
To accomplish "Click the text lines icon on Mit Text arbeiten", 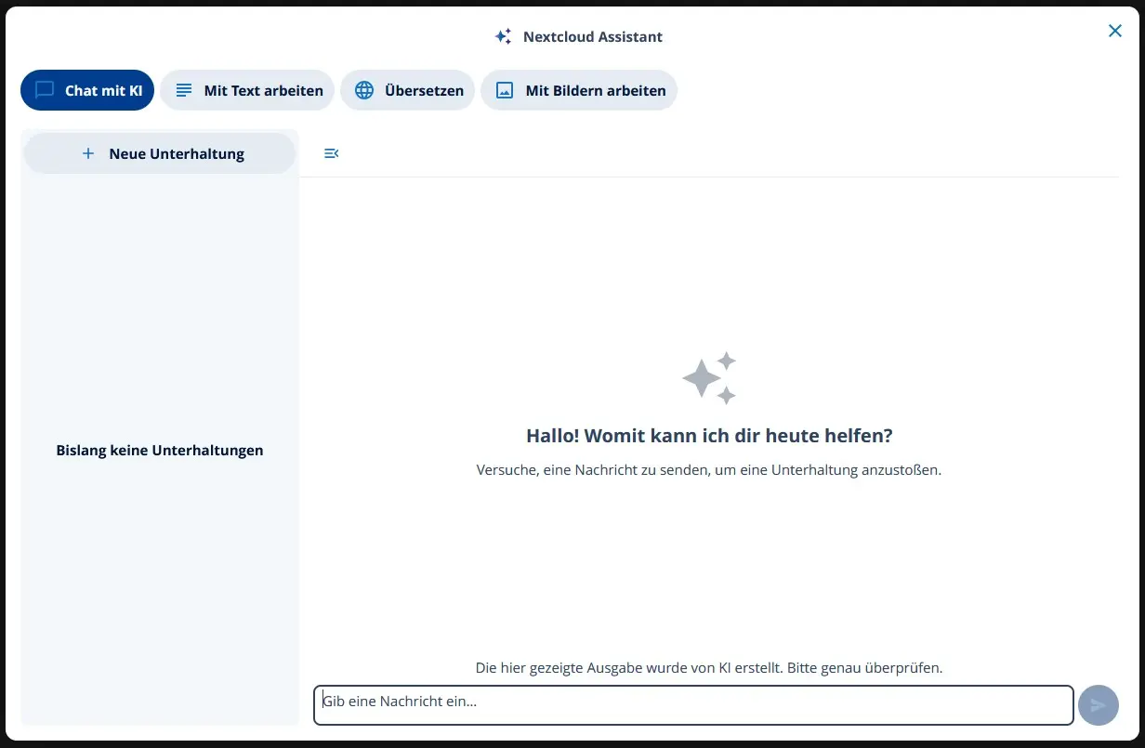I will [183, 89].
